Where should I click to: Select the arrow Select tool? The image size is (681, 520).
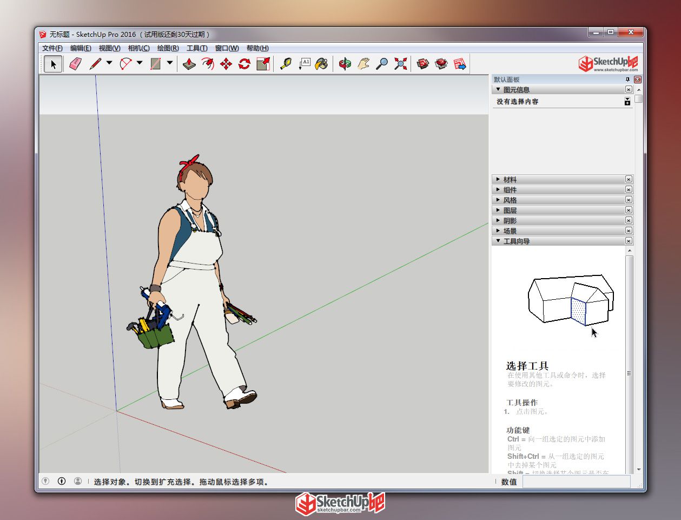click(x=53, y=64)
